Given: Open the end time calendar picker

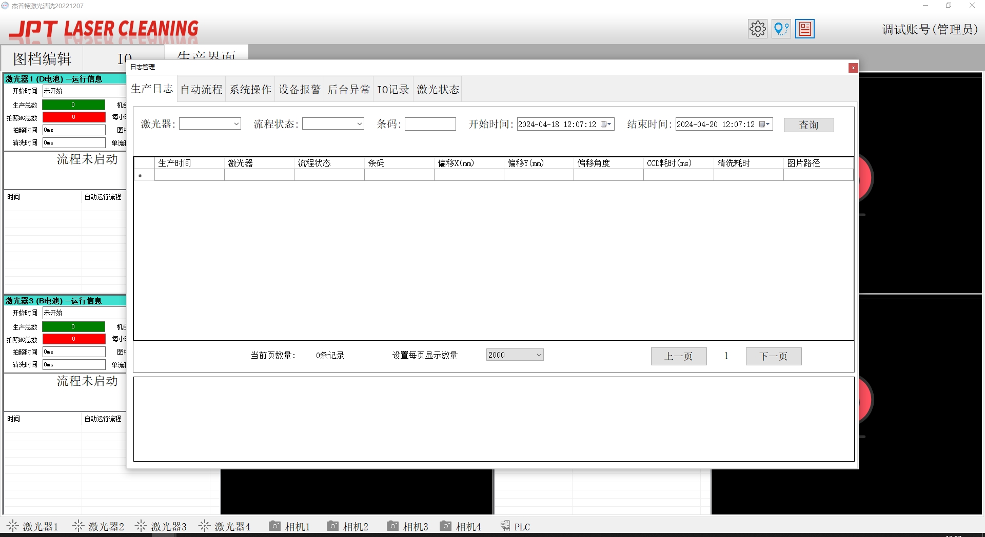Looking at the screenshot, I should point(764,124).
